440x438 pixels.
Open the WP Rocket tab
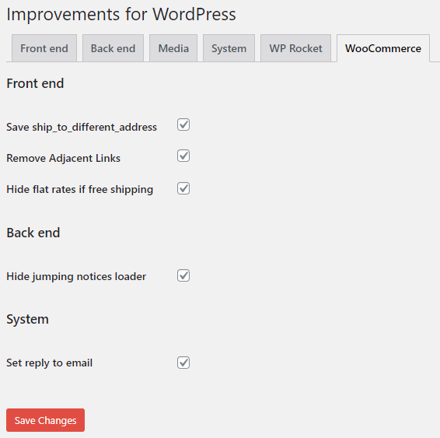tap(295, 48)
